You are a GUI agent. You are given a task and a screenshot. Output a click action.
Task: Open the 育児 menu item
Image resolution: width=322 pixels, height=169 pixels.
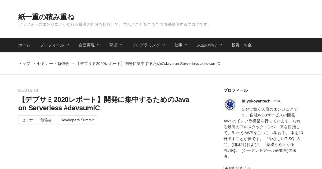(x=113, y=45)
